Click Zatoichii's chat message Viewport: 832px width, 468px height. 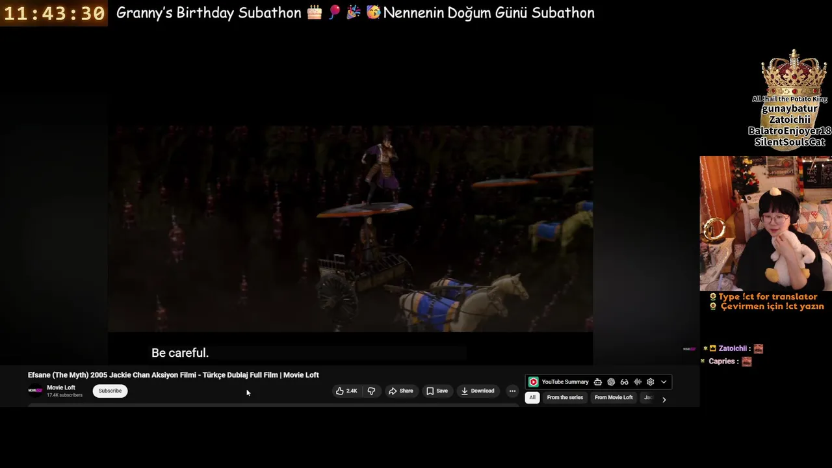[733, 348]
